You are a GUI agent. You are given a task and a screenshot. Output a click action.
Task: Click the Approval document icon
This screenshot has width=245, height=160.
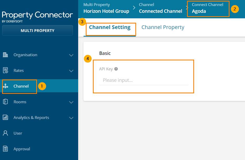5,149
